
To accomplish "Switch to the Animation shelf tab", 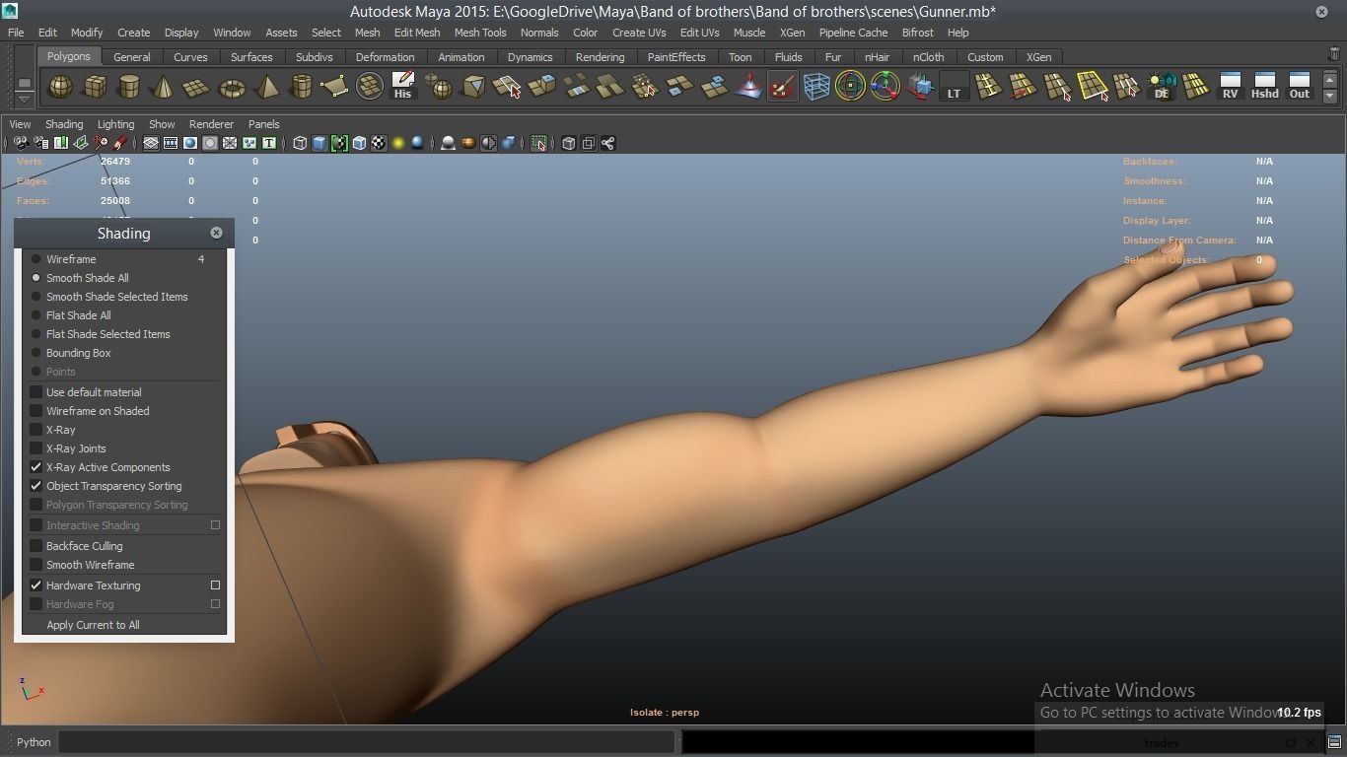I will tap(461, 57).
